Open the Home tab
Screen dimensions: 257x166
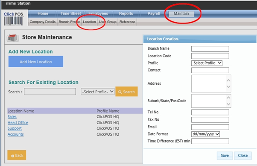pyautogui.click(x=43, y=14)
